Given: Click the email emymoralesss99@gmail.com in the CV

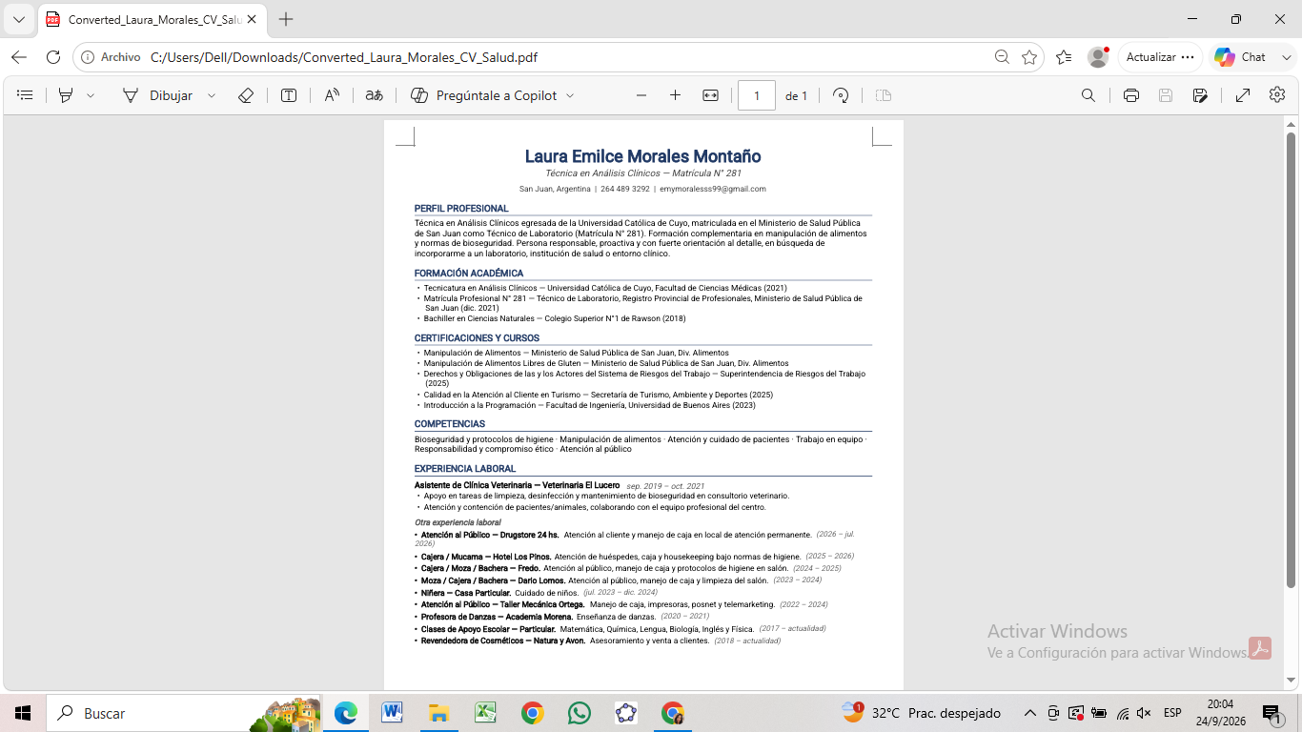Looking at the screenshot, I should [x=713, y=189].
